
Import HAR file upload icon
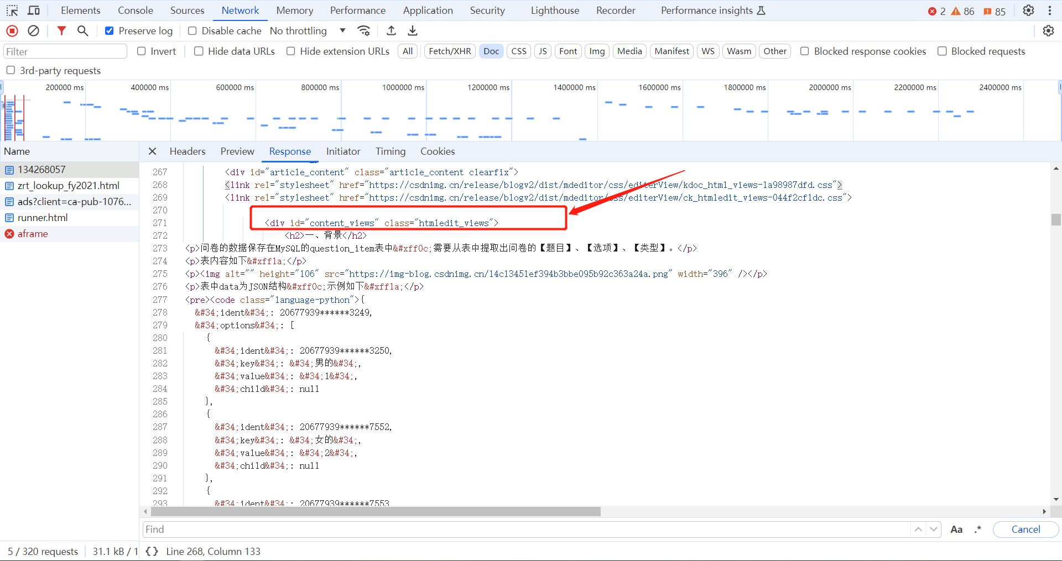coord(391,31)
